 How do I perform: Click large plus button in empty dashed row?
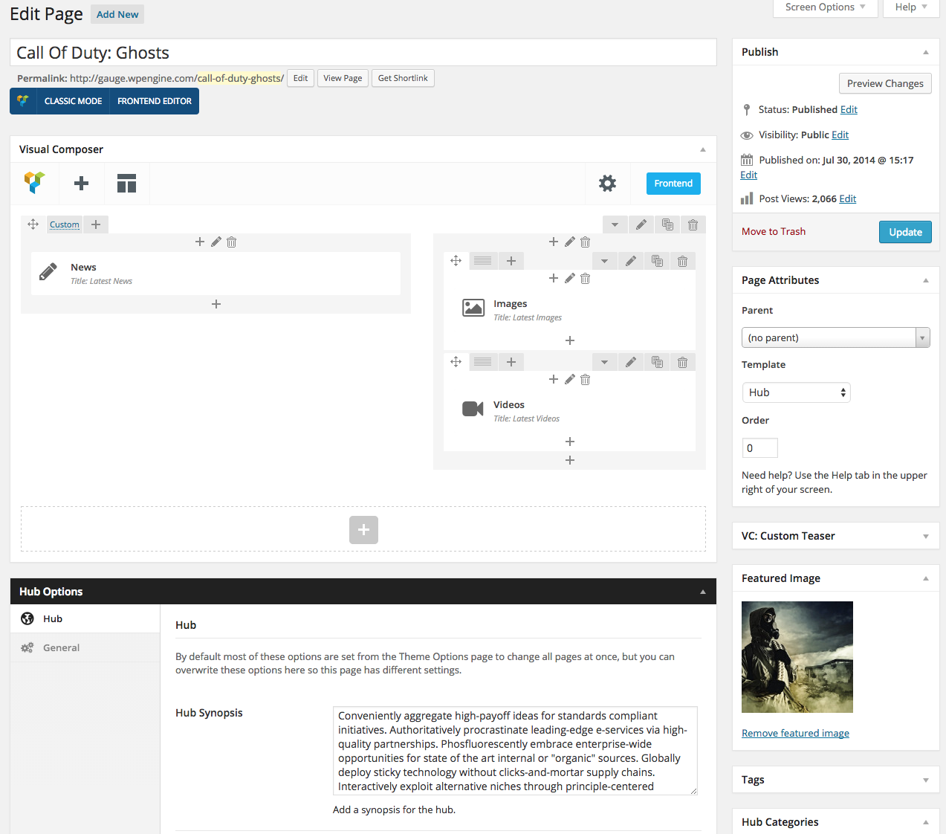click(363, 530)
